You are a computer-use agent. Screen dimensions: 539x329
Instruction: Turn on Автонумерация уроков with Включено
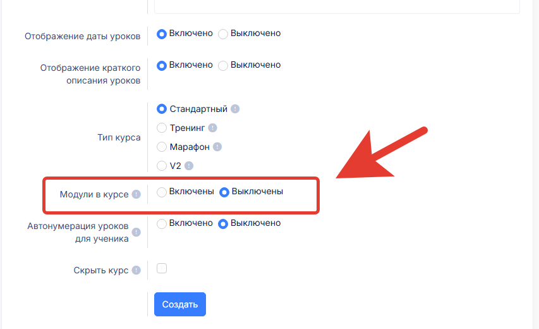tap(162, 223)
